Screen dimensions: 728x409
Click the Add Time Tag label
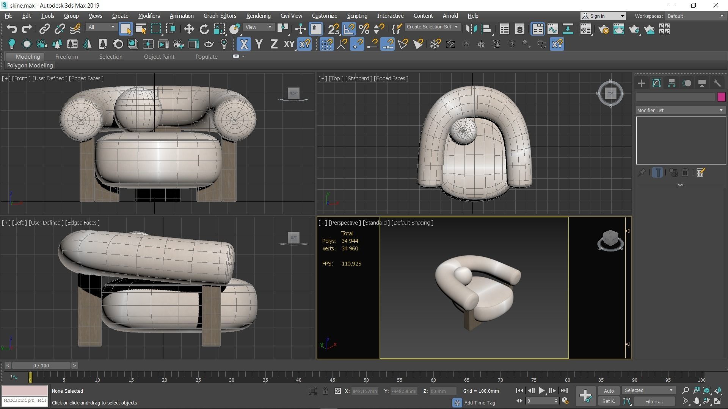pyautogui.click(x=480, y=403)
